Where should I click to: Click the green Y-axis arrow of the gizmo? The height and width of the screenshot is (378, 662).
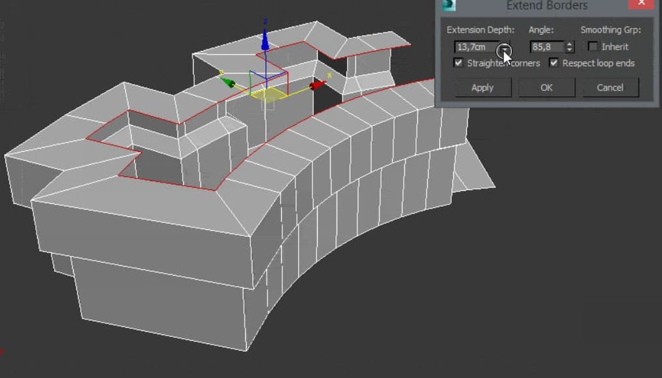[228, 81]
